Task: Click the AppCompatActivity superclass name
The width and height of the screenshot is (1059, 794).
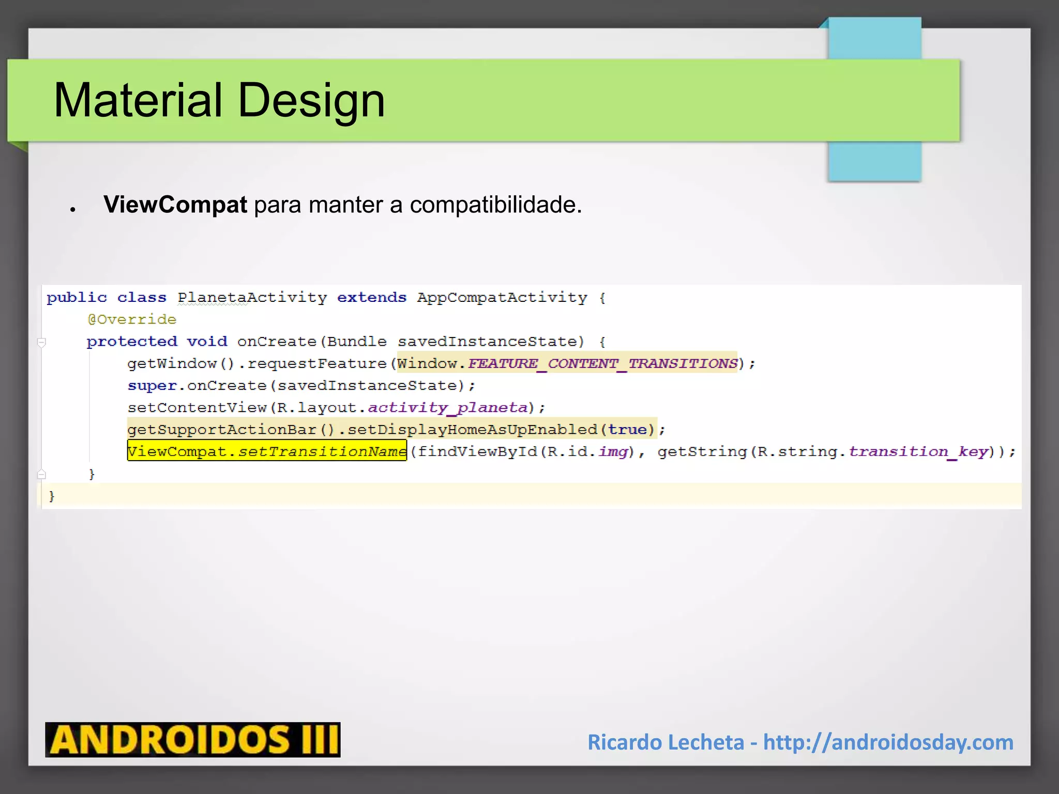Action: (502, 298)
